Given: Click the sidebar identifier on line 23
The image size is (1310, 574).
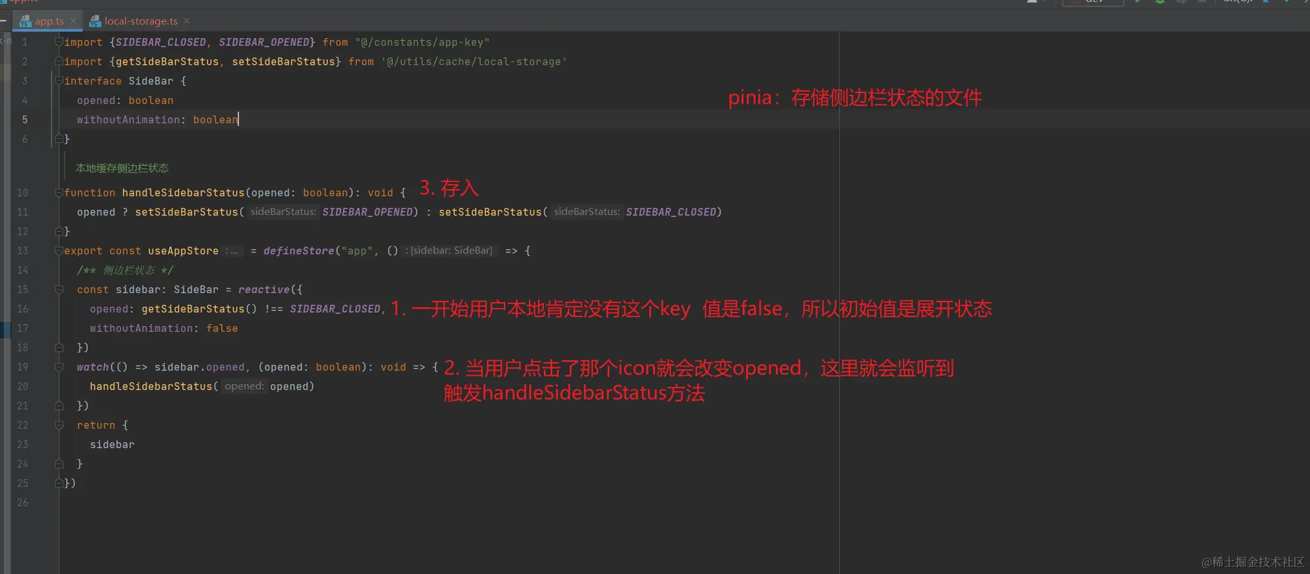Looking at the screenshot, I should tap(112, 444).
